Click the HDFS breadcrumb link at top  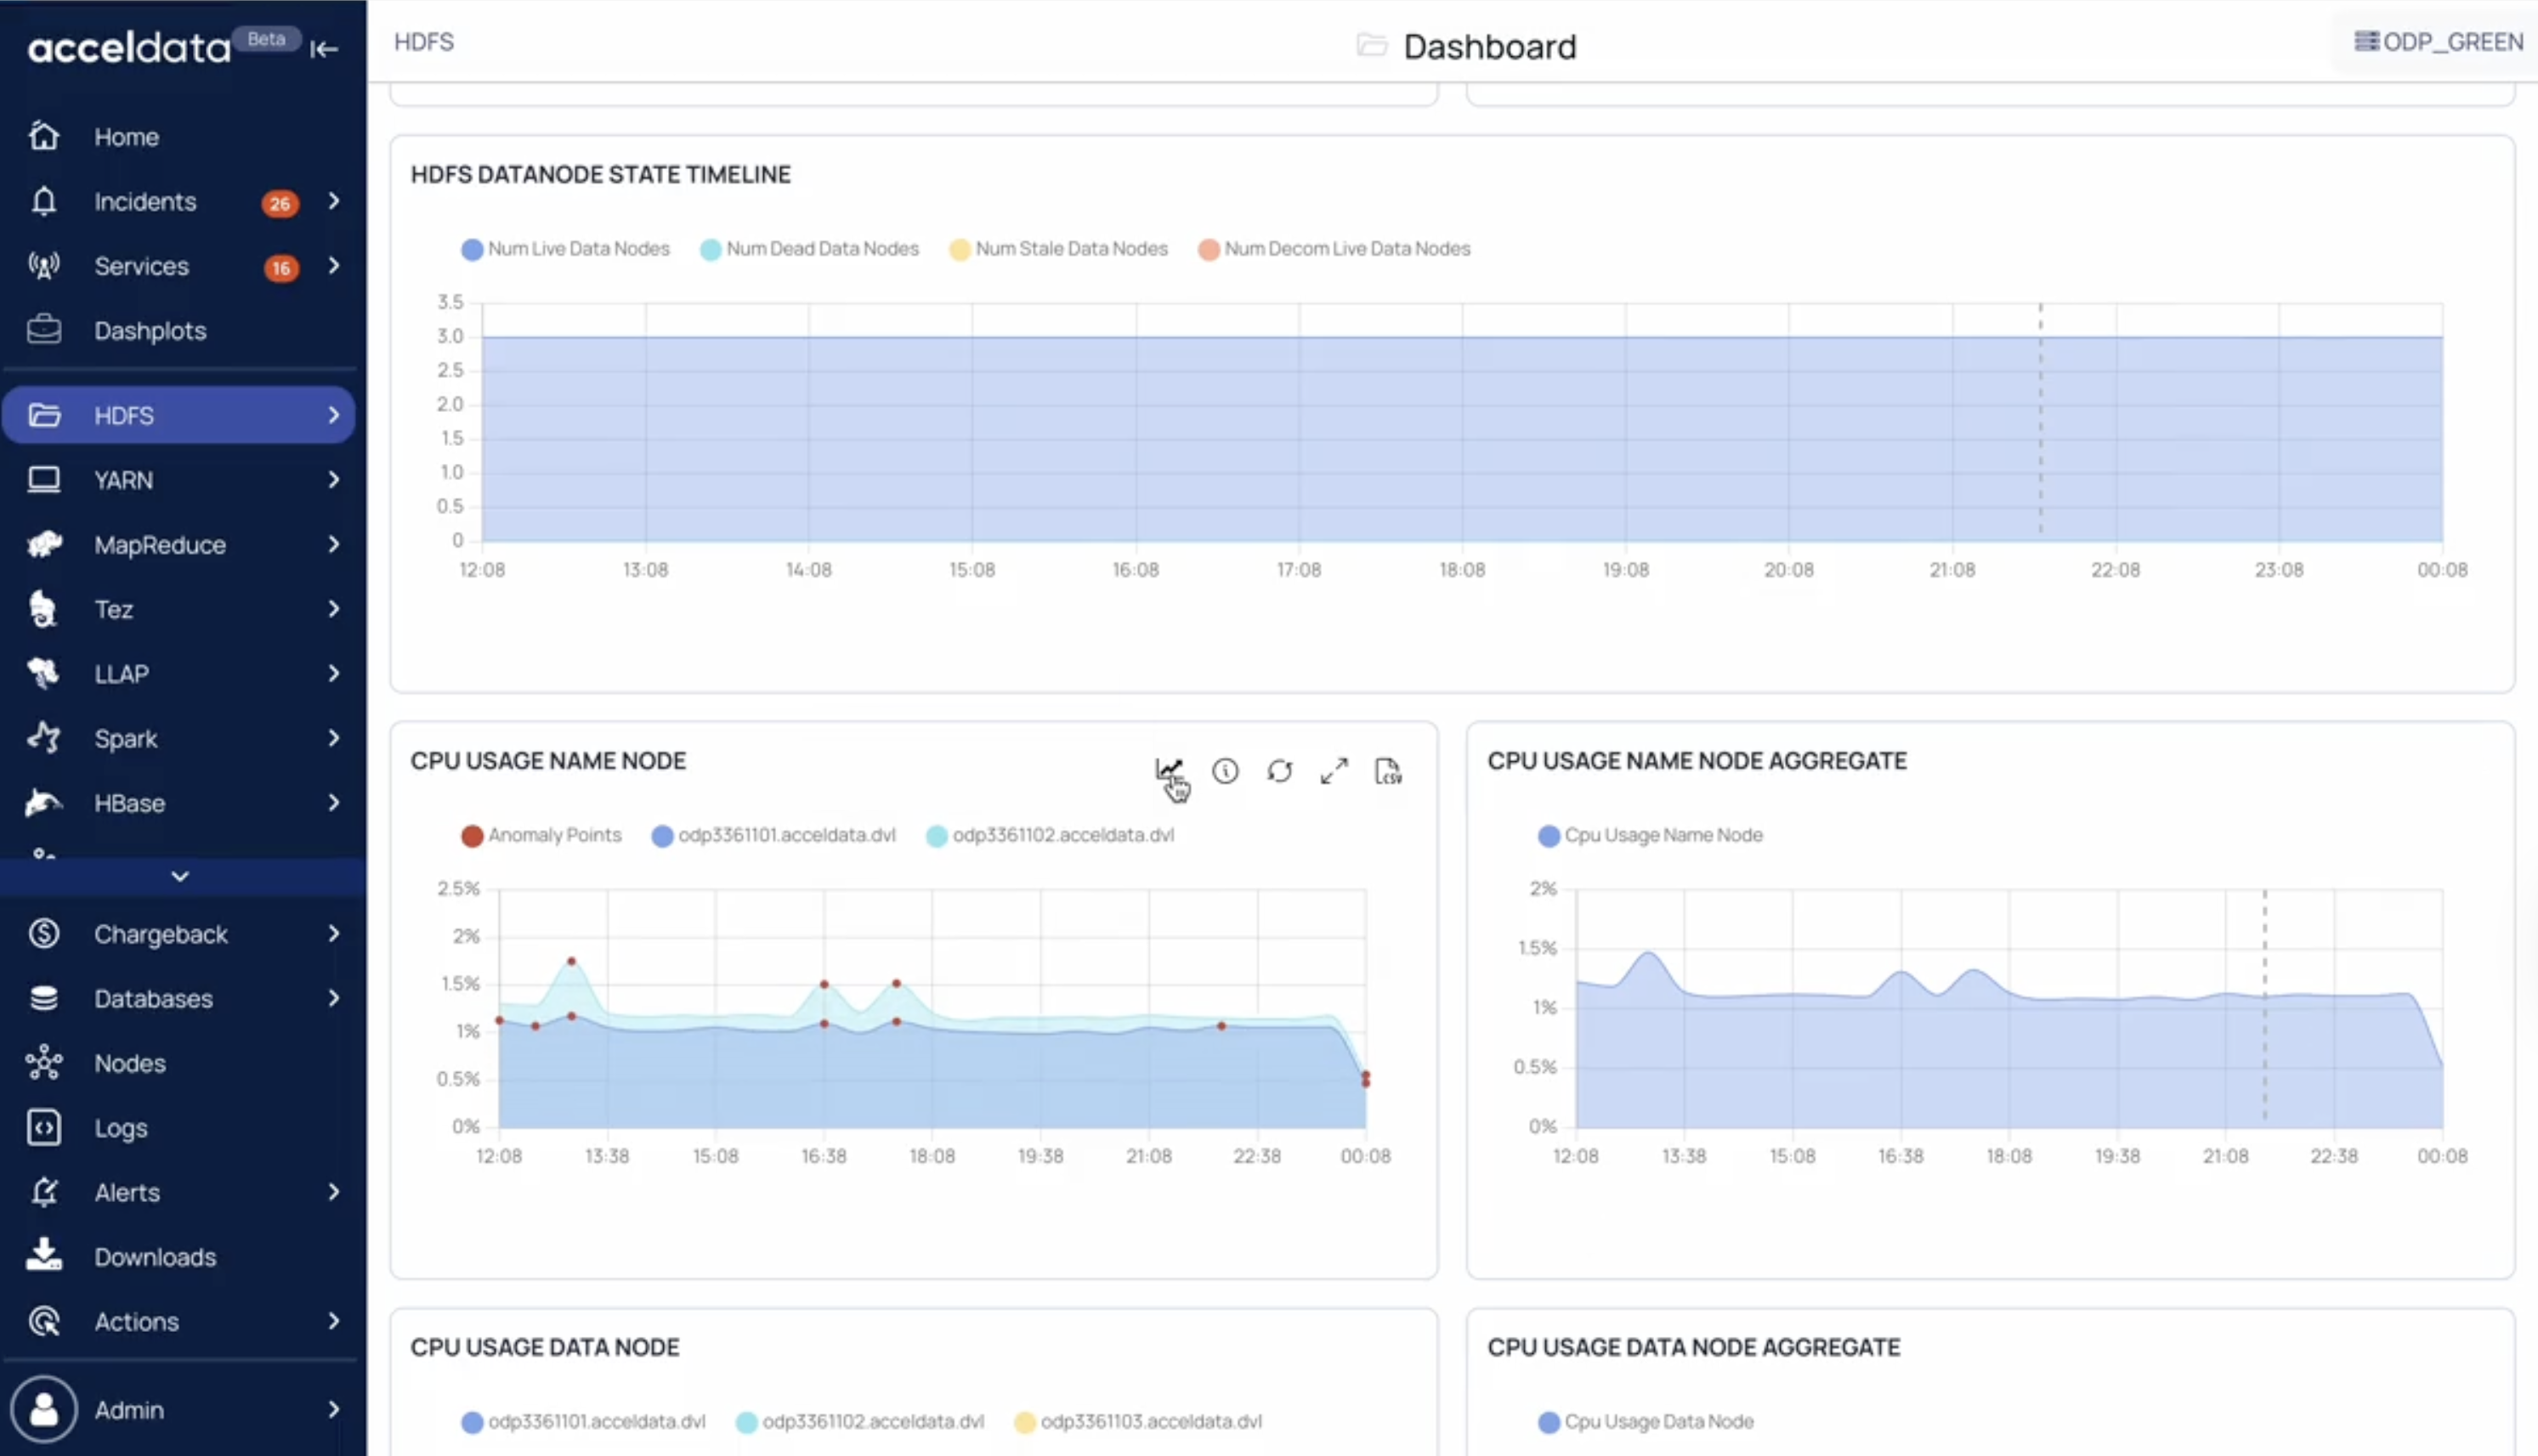[423, 42]
